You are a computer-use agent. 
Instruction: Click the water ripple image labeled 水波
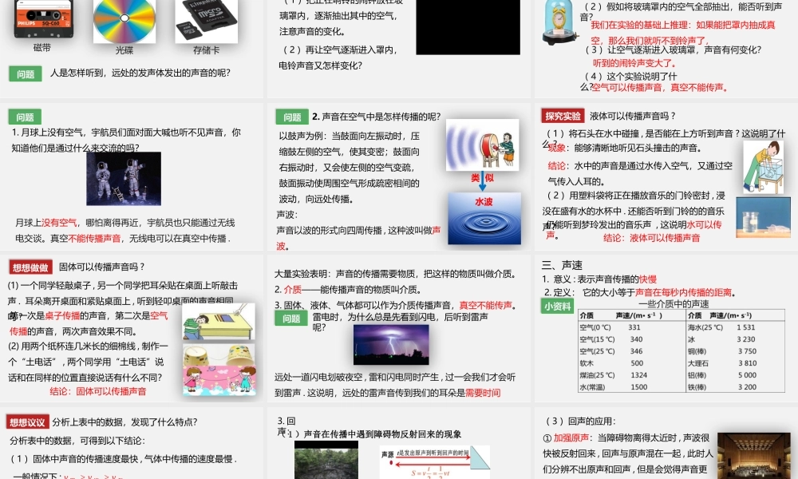484,218
